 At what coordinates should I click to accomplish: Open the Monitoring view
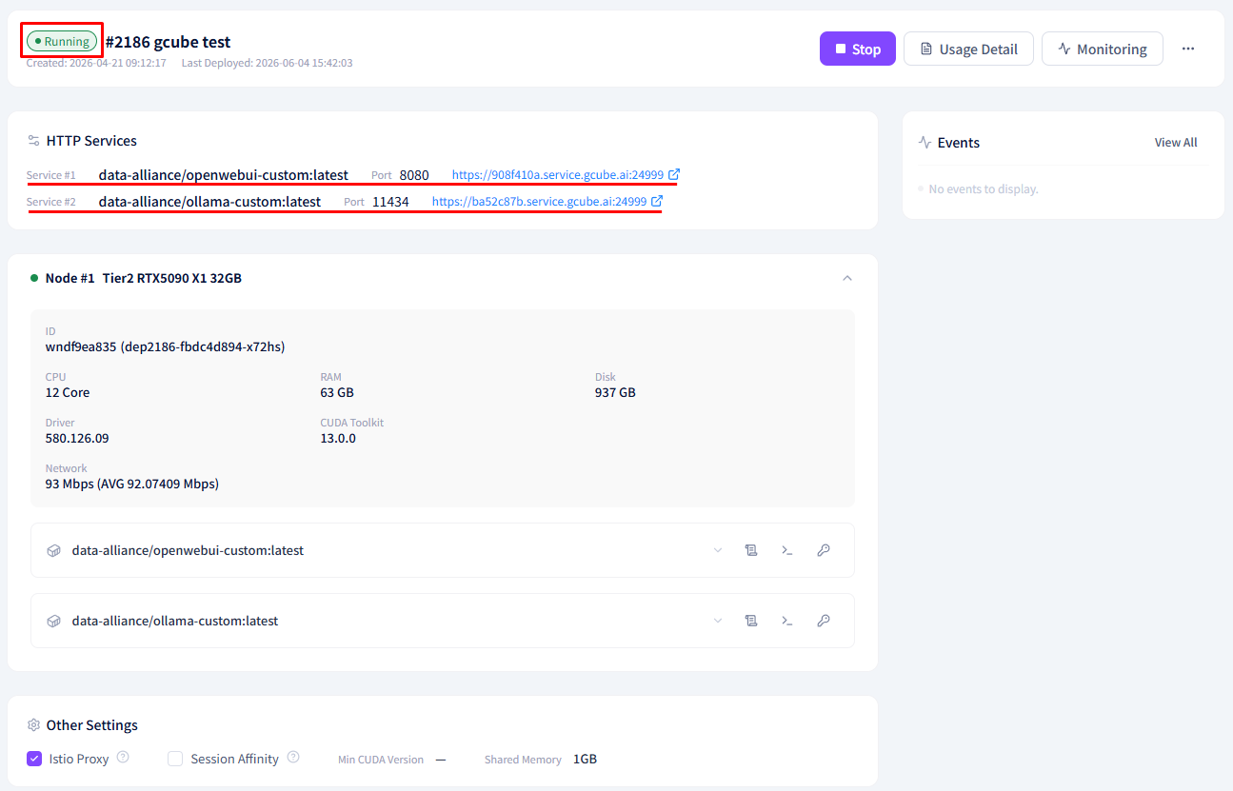coord(1102,49)
